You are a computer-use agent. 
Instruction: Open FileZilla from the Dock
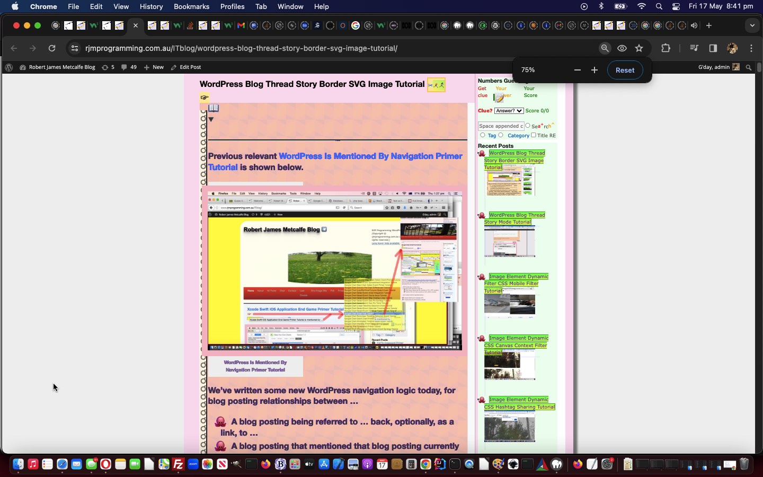click(x=178, y=464)
